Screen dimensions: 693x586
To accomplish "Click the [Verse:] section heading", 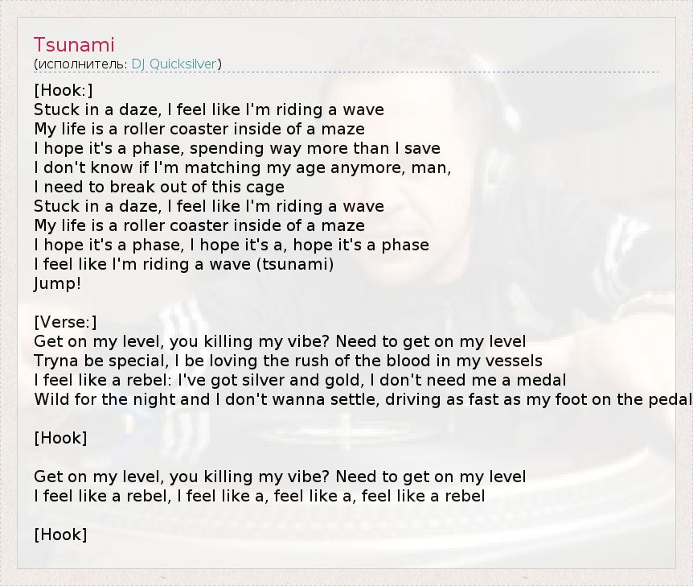I will (65, 322).
